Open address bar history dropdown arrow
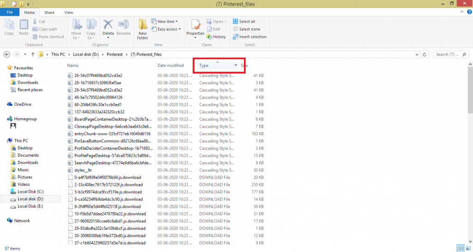The image size is (473, 252). pyautogui.click(x=417, y=55)
